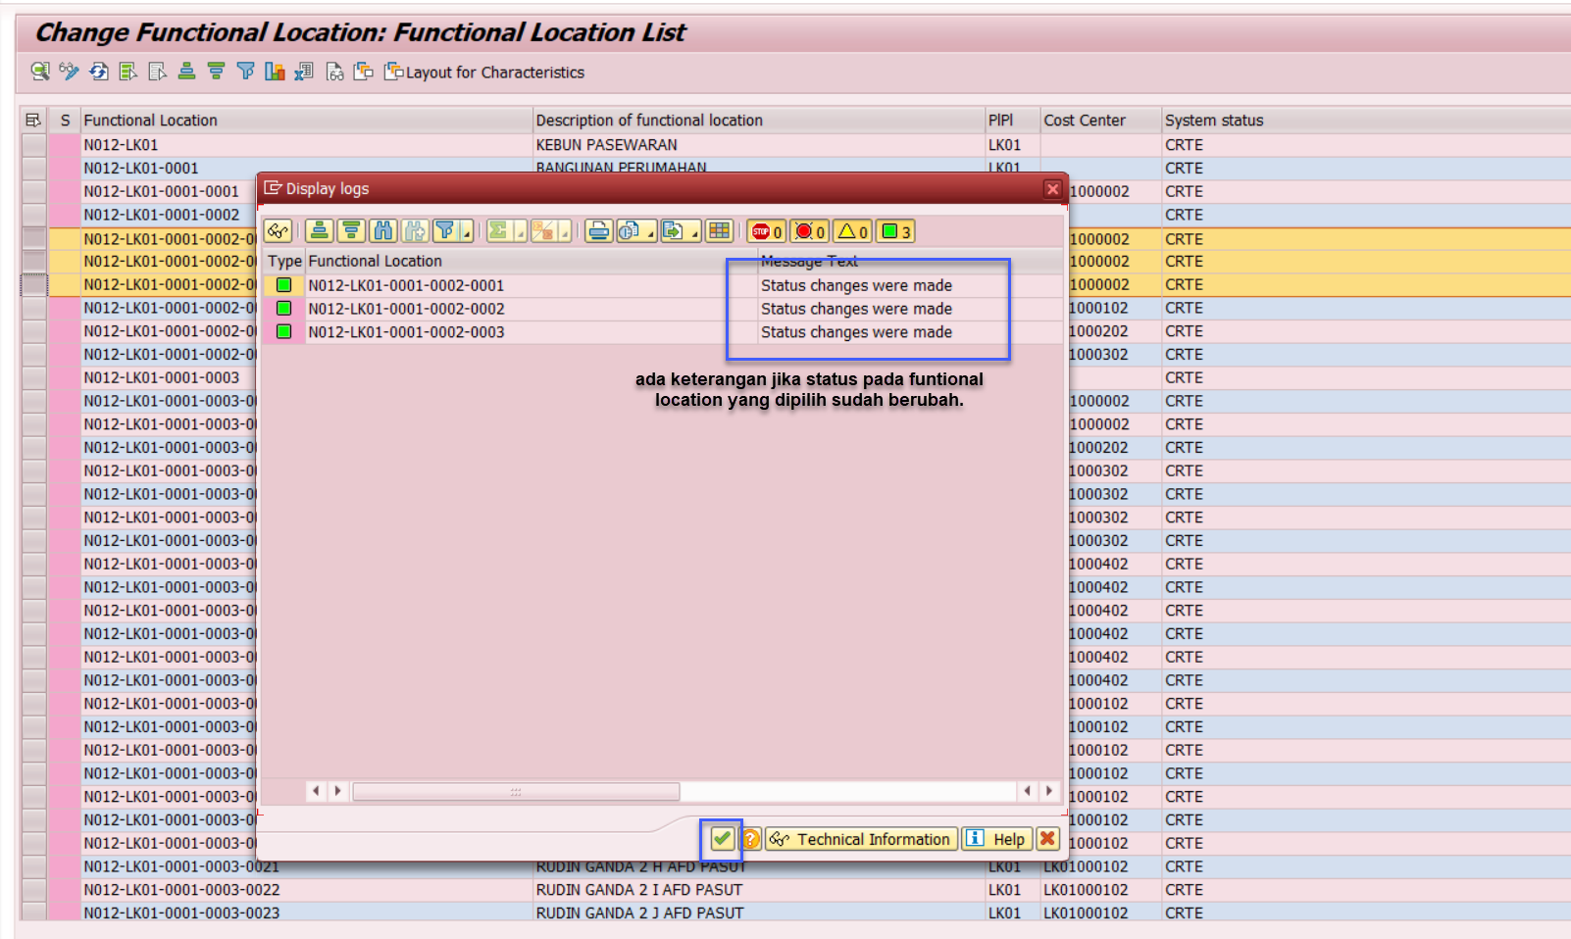Toggle the yellow warning counter in the logs dialog
Viewport: 1571px width, 939px height.
pos(852,231)
